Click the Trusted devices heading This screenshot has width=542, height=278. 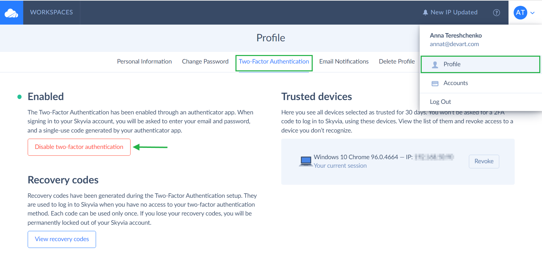pos(316,97)
